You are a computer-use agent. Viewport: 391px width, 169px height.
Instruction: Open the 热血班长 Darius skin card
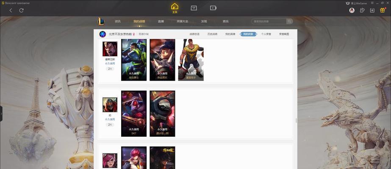(x=162, y=60)
